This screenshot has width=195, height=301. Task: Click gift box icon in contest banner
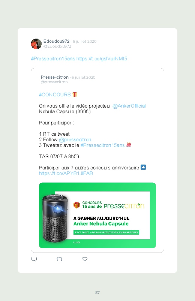pos(76,205)
